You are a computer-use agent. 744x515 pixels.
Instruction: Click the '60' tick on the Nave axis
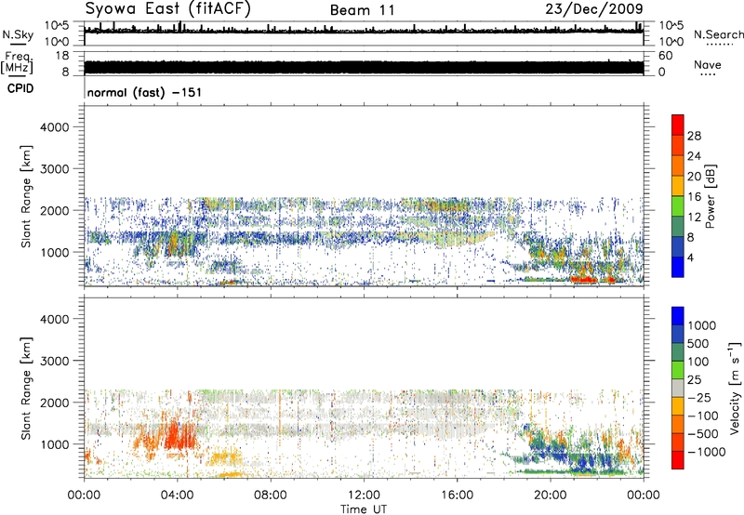[665, 56]
